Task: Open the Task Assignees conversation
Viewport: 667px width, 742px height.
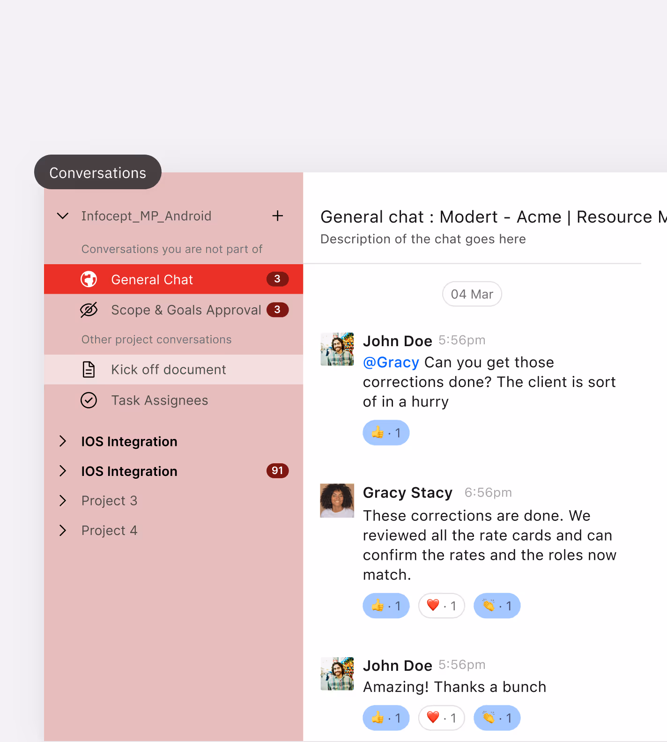Action: tap(173, 401)
